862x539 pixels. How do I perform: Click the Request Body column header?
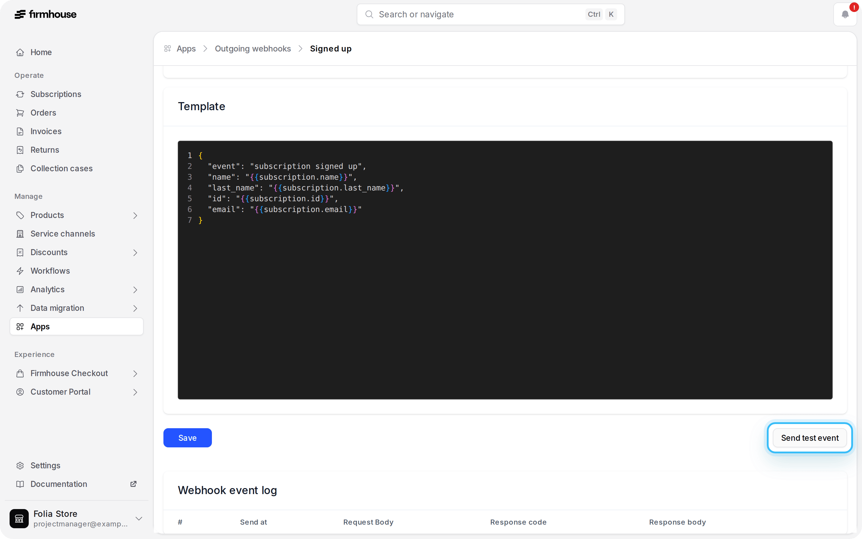(x=368, y=522)
